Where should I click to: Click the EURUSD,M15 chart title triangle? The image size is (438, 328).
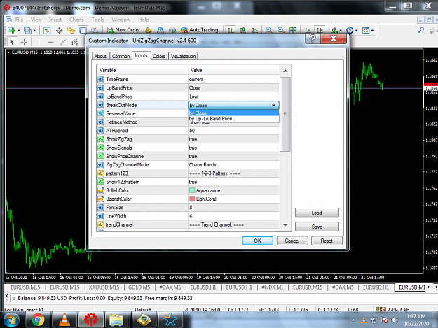point(8,52)
